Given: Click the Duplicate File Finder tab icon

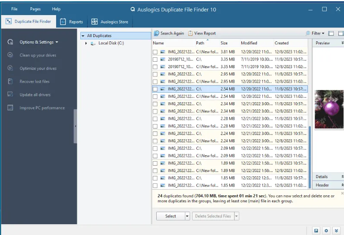Looking at the screenshot, I should click(x=9, y=21).
